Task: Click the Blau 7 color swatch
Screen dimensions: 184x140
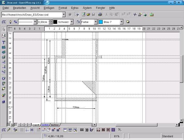Action: pyautogui.click(x=101, y=22)
